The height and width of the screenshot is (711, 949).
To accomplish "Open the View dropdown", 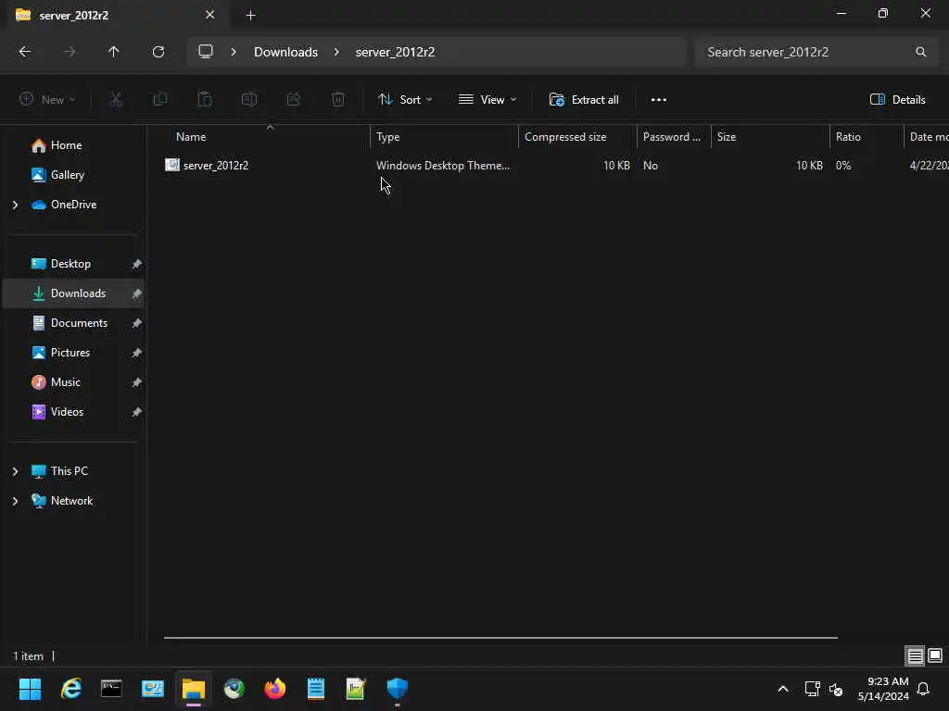I will [487, 100].
